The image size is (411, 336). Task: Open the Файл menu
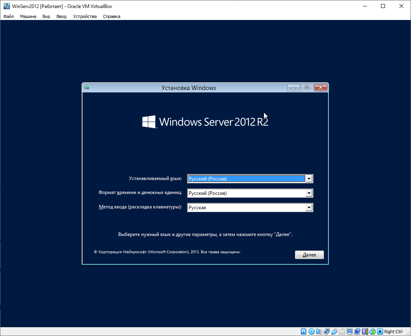9,16
